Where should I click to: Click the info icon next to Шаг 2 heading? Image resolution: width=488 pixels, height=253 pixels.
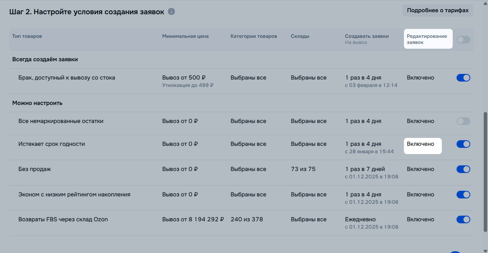tap(171, 12)
